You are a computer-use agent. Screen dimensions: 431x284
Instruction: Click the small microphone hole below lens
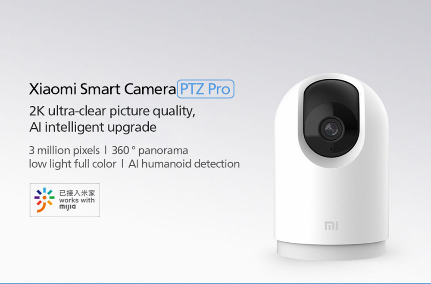point(331,149)
